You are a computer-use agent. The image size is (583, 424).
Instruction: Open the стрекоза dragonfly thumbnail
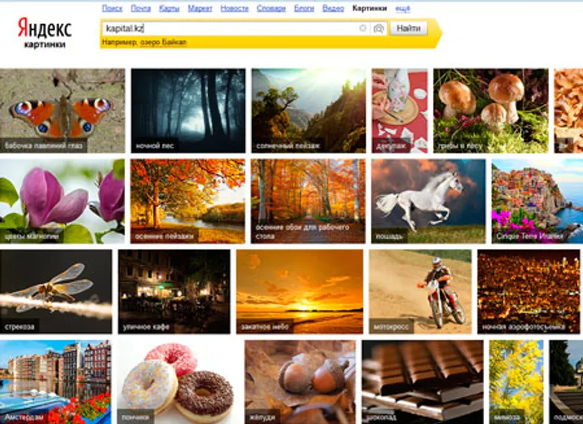pos(56,292)
